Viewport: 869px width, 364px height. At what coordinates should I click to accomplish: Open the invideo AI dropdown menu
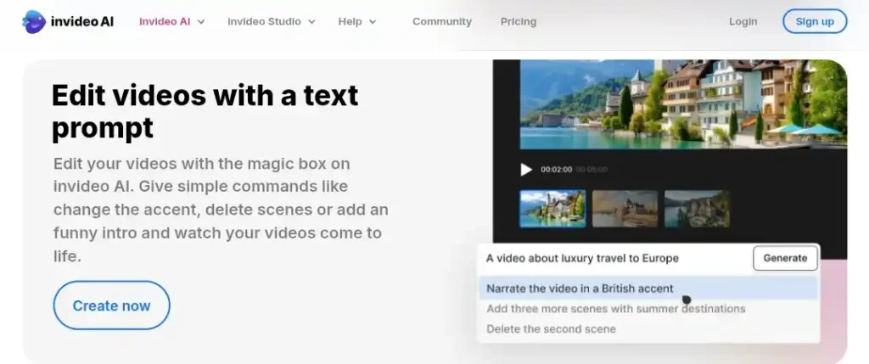click(171, 21)
